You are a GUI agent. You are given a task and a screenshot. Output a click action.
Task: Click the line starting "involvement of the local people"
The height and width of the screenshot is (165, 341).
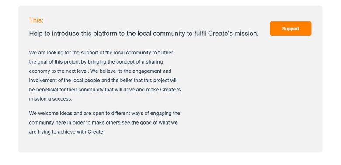(103, 81)
